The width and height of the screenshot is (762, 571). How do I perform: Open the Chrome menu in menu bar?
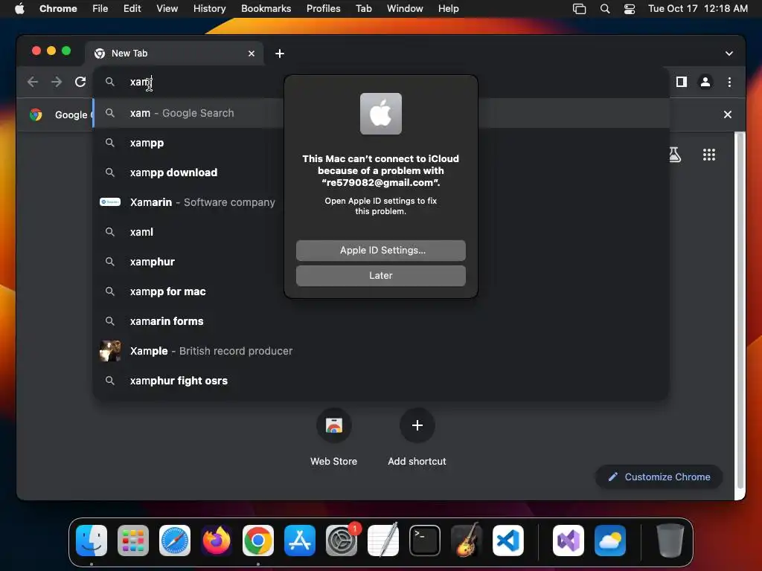58,8
